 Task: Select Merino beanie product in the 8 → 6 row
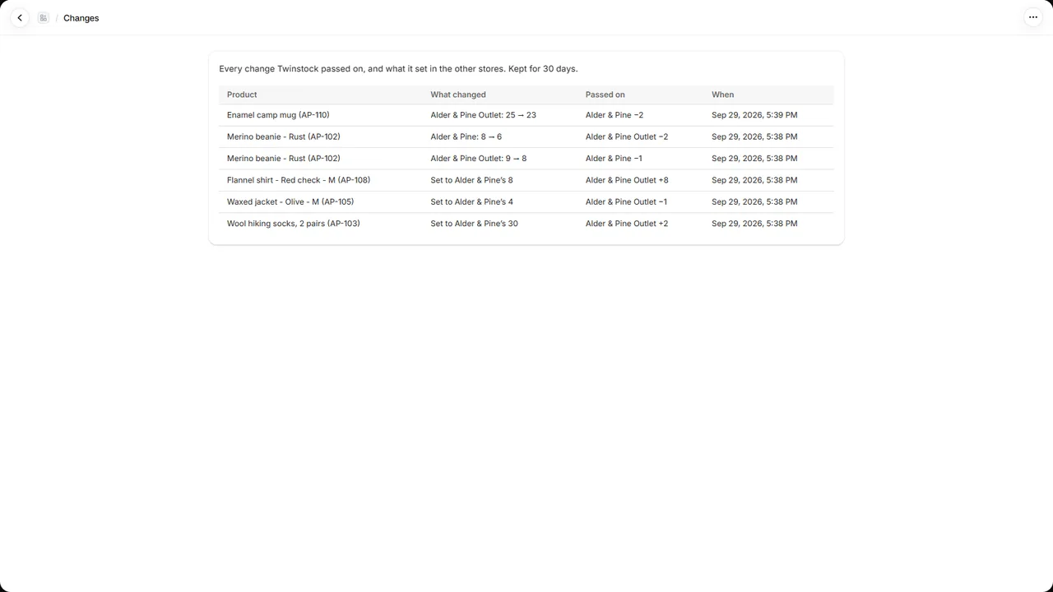coord(284,136)
